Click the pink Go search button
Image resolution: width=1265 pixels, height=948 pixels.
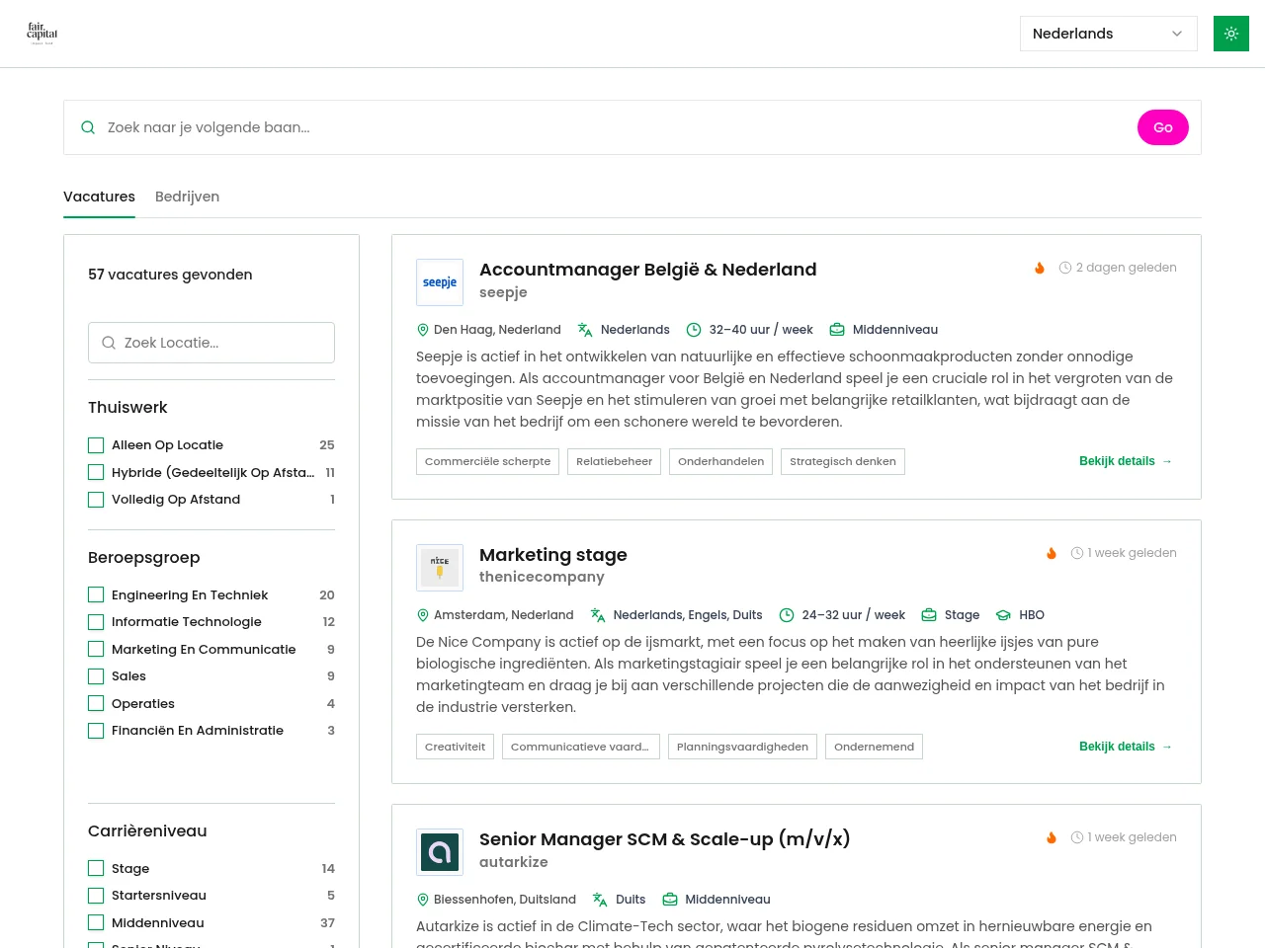[x=1163, y=127]
